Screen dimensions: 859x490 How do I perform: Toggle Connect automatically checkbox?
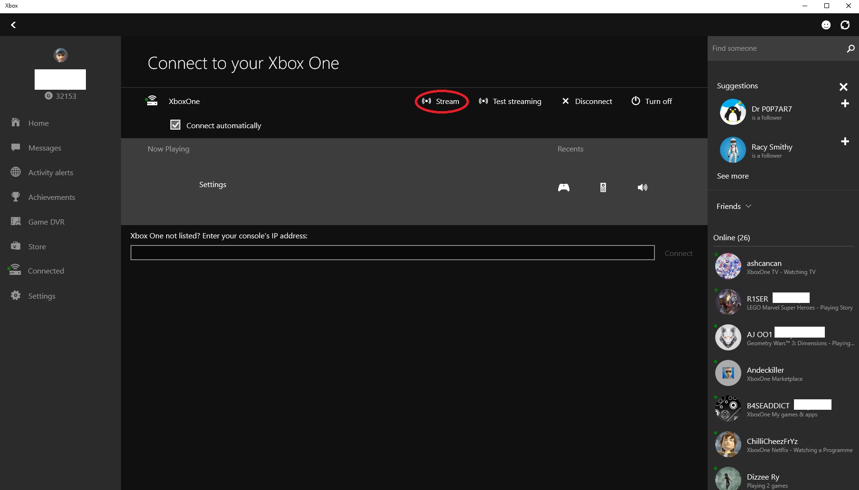tap(176, 125)
